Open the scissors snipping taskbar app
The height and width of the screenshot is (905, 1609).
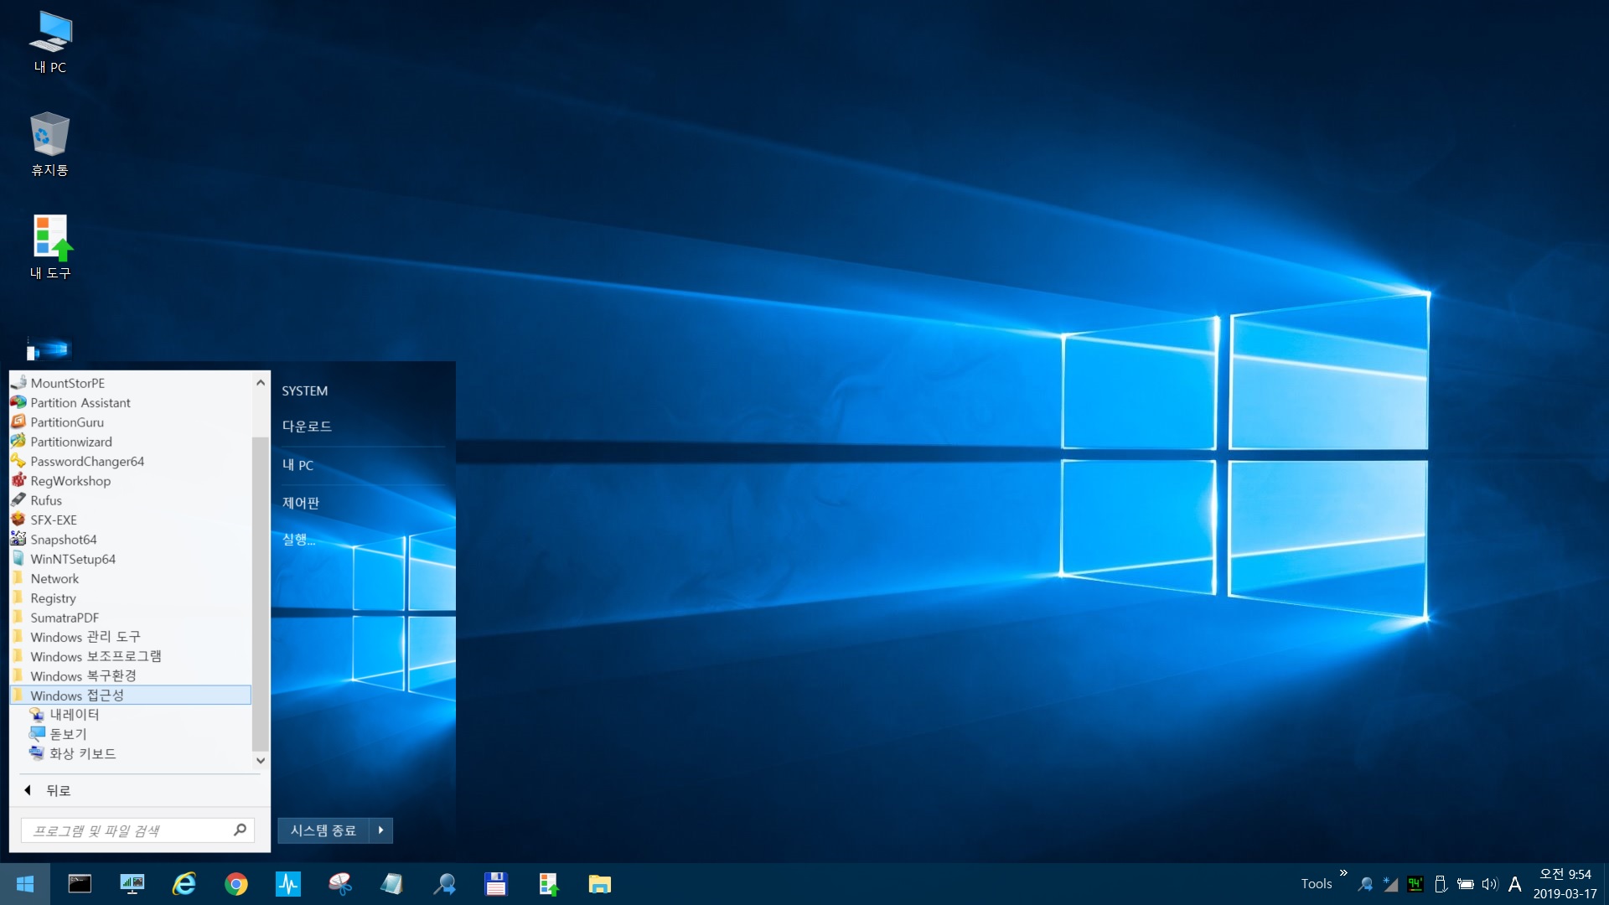pyautogui.click(x=340, y=884)
